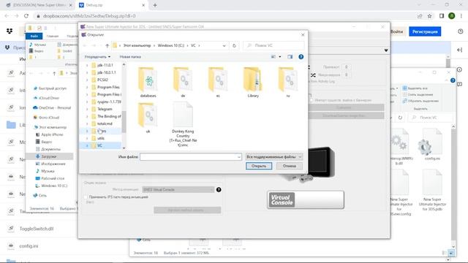Open the File tab in left Explorer ribbon

[x=34, y=36]
